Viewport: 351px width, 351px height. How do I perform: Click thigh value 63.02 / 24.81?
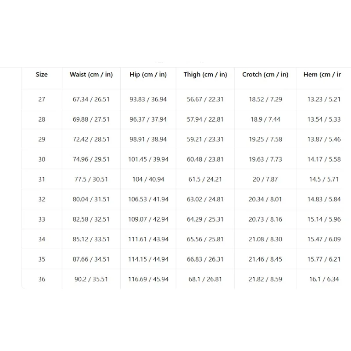click(x=205, y=199)
